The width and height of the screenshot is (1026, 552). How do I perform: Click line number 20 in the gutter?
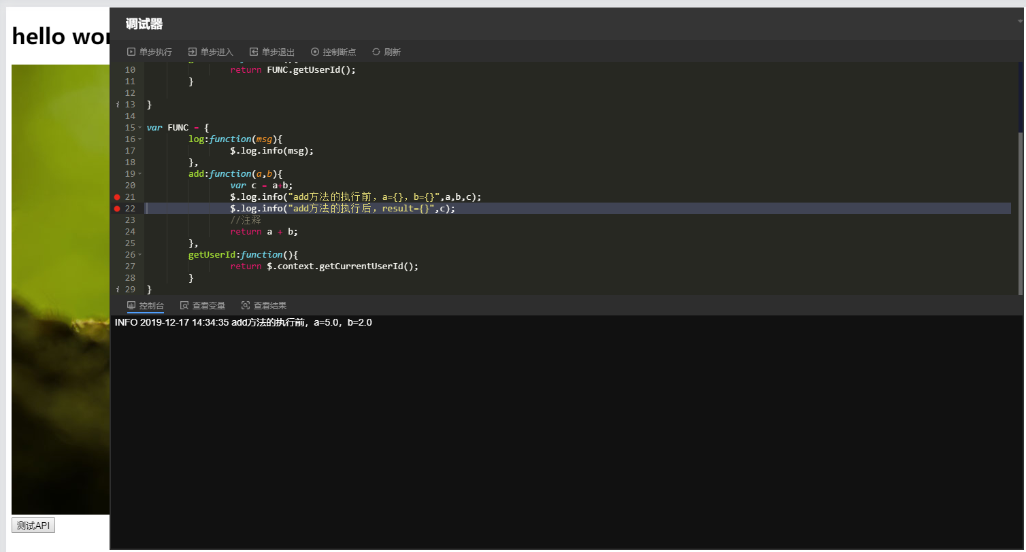pyautogui.click(x=130, y=186)
